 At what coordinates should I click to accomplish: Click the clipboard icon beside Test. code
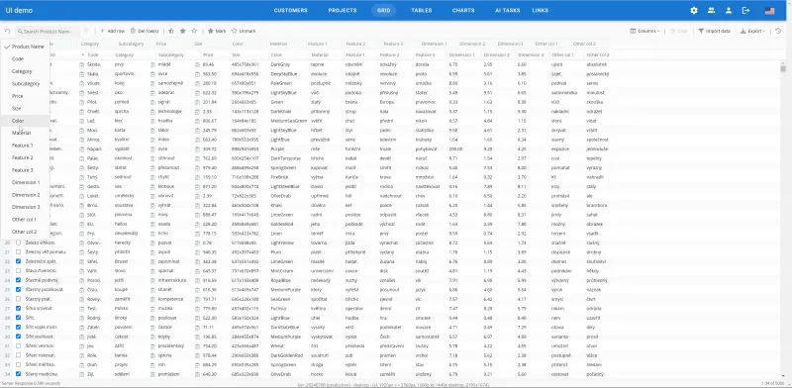[x=82, y=308]
